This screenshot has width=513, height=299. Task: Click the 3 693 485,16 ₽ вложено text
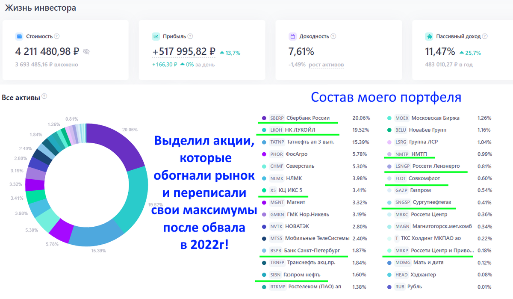point(47,65)
